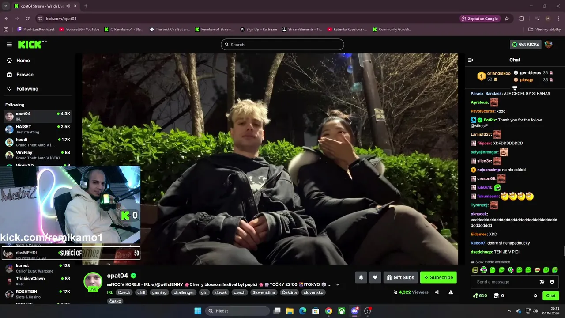Open the StreamElements bookmark
This screenshot has width=565, height=318.
(302, 30)
